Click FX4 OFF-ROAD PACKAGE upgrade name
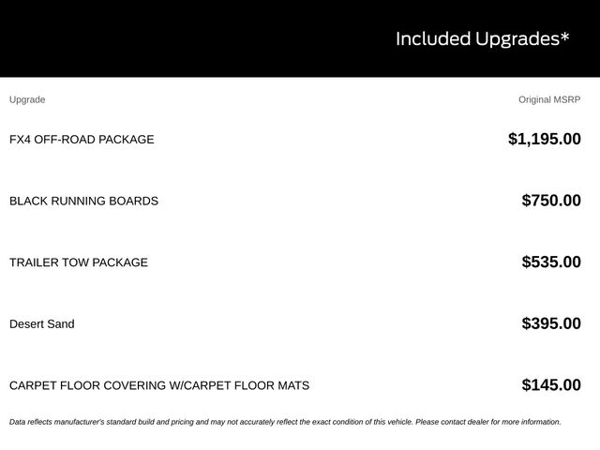This screenshot has height=450, width=600. point(82,140)
